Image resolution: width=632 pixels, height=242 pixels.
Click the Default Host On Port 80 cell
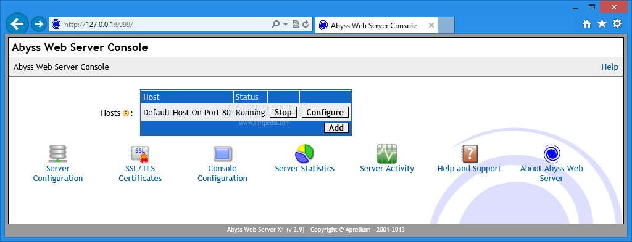pos(187,112)
